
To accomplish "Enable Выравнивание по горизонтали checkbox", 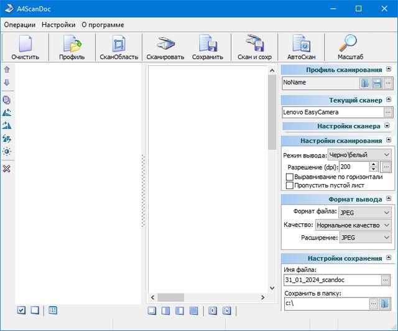I will click(x=289, y=177).
